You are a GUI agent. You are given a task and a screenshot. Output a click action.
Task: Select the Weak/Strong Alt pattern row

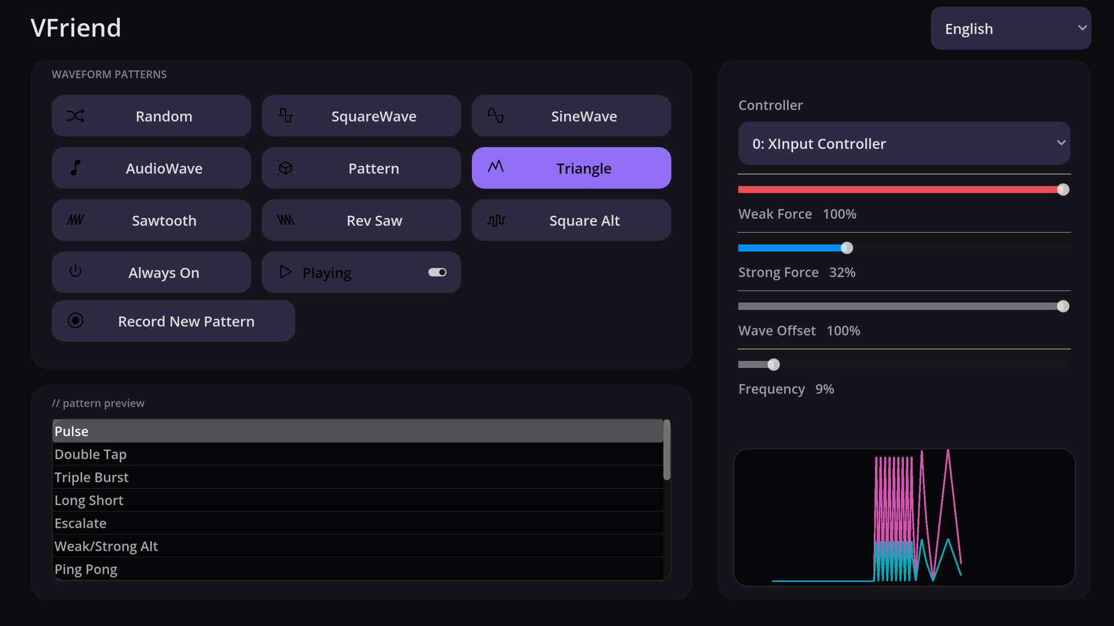(x=358, y=546)
